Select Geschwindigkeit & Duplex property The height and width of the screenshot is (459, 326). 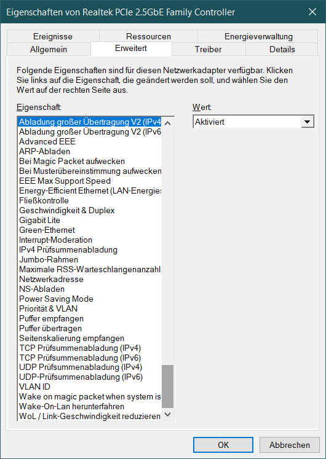[67, 211]
